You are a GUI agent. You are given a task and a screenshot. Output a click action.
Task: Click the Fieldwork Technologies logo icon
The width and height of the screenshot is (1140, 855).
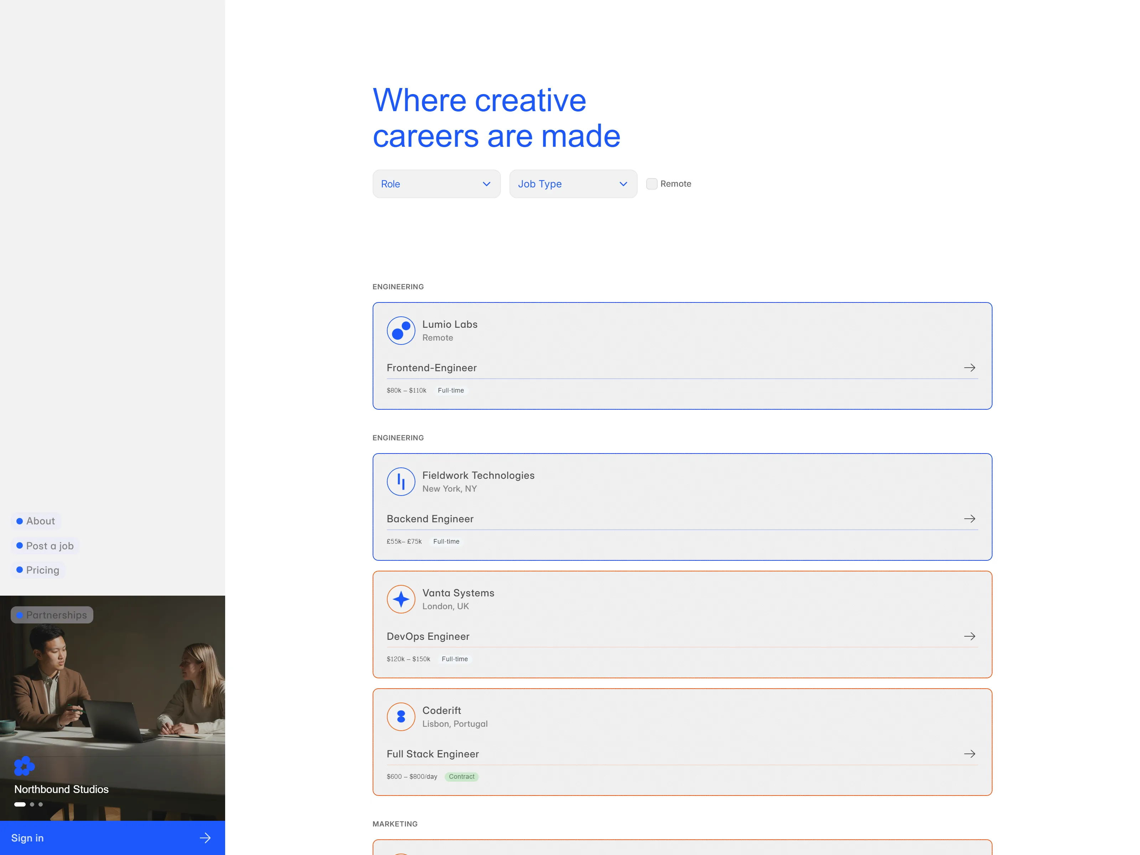[401, 481]
